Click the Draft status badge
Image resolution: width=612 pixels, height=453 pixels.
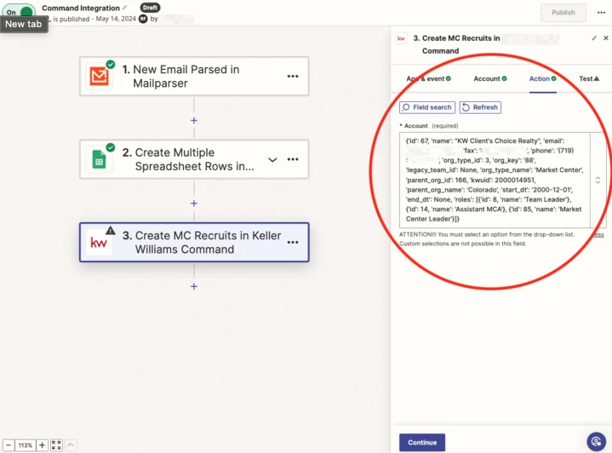click(x=150, y=8)
